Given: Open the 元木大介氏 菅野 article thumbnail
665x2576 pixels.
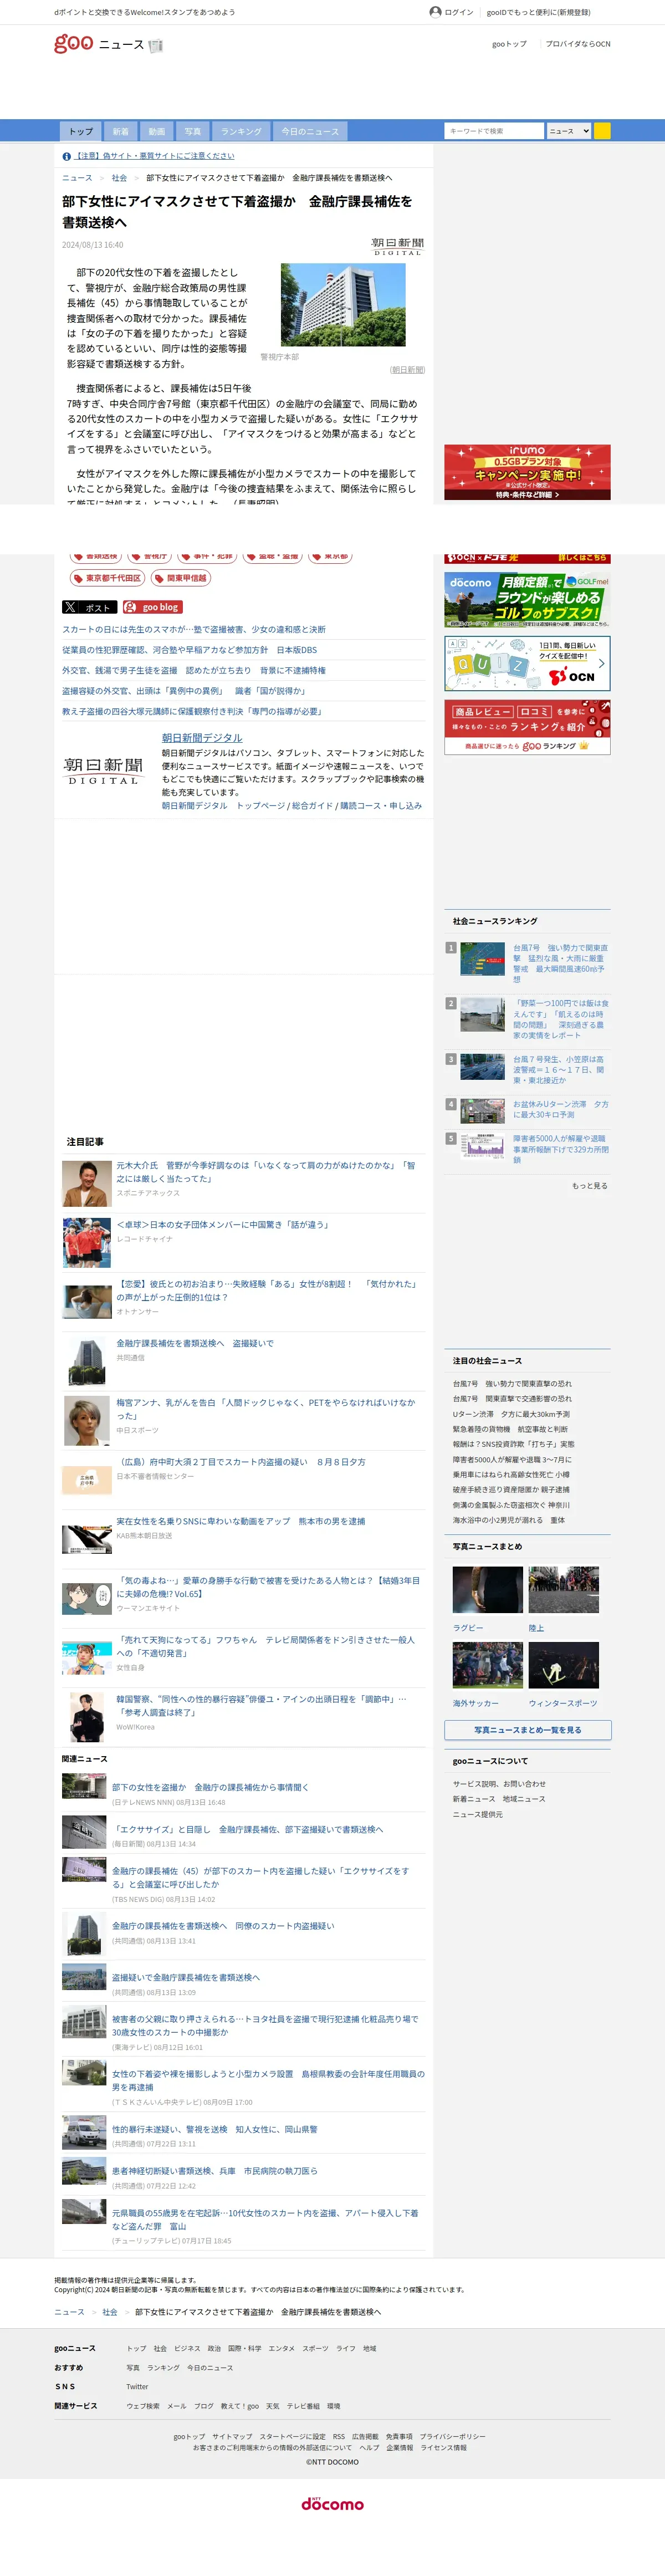Looking at the screenshot, I should click(87, 1184).
